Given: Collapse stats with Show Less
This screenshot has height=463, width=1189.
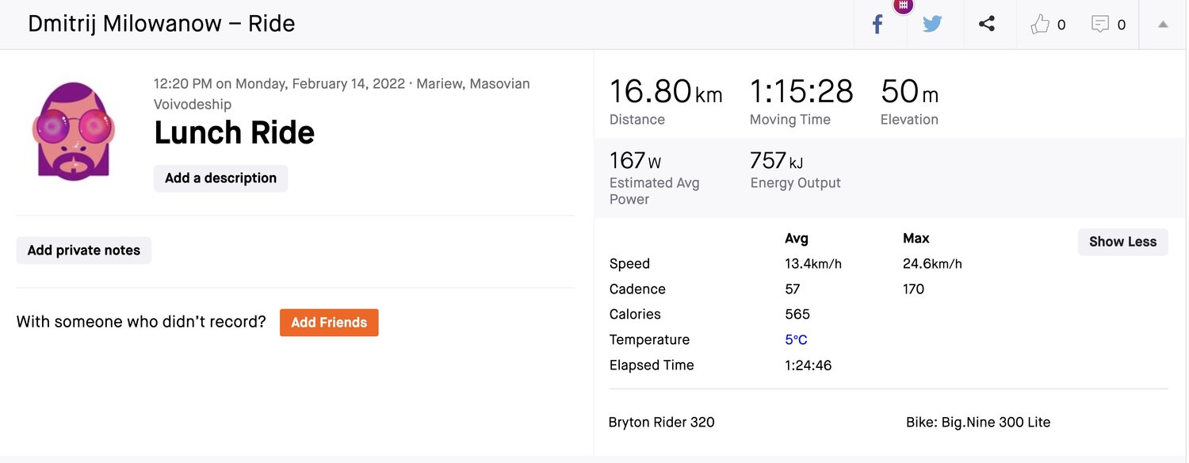Looking at the screenshot, I should coord(1122,242).
